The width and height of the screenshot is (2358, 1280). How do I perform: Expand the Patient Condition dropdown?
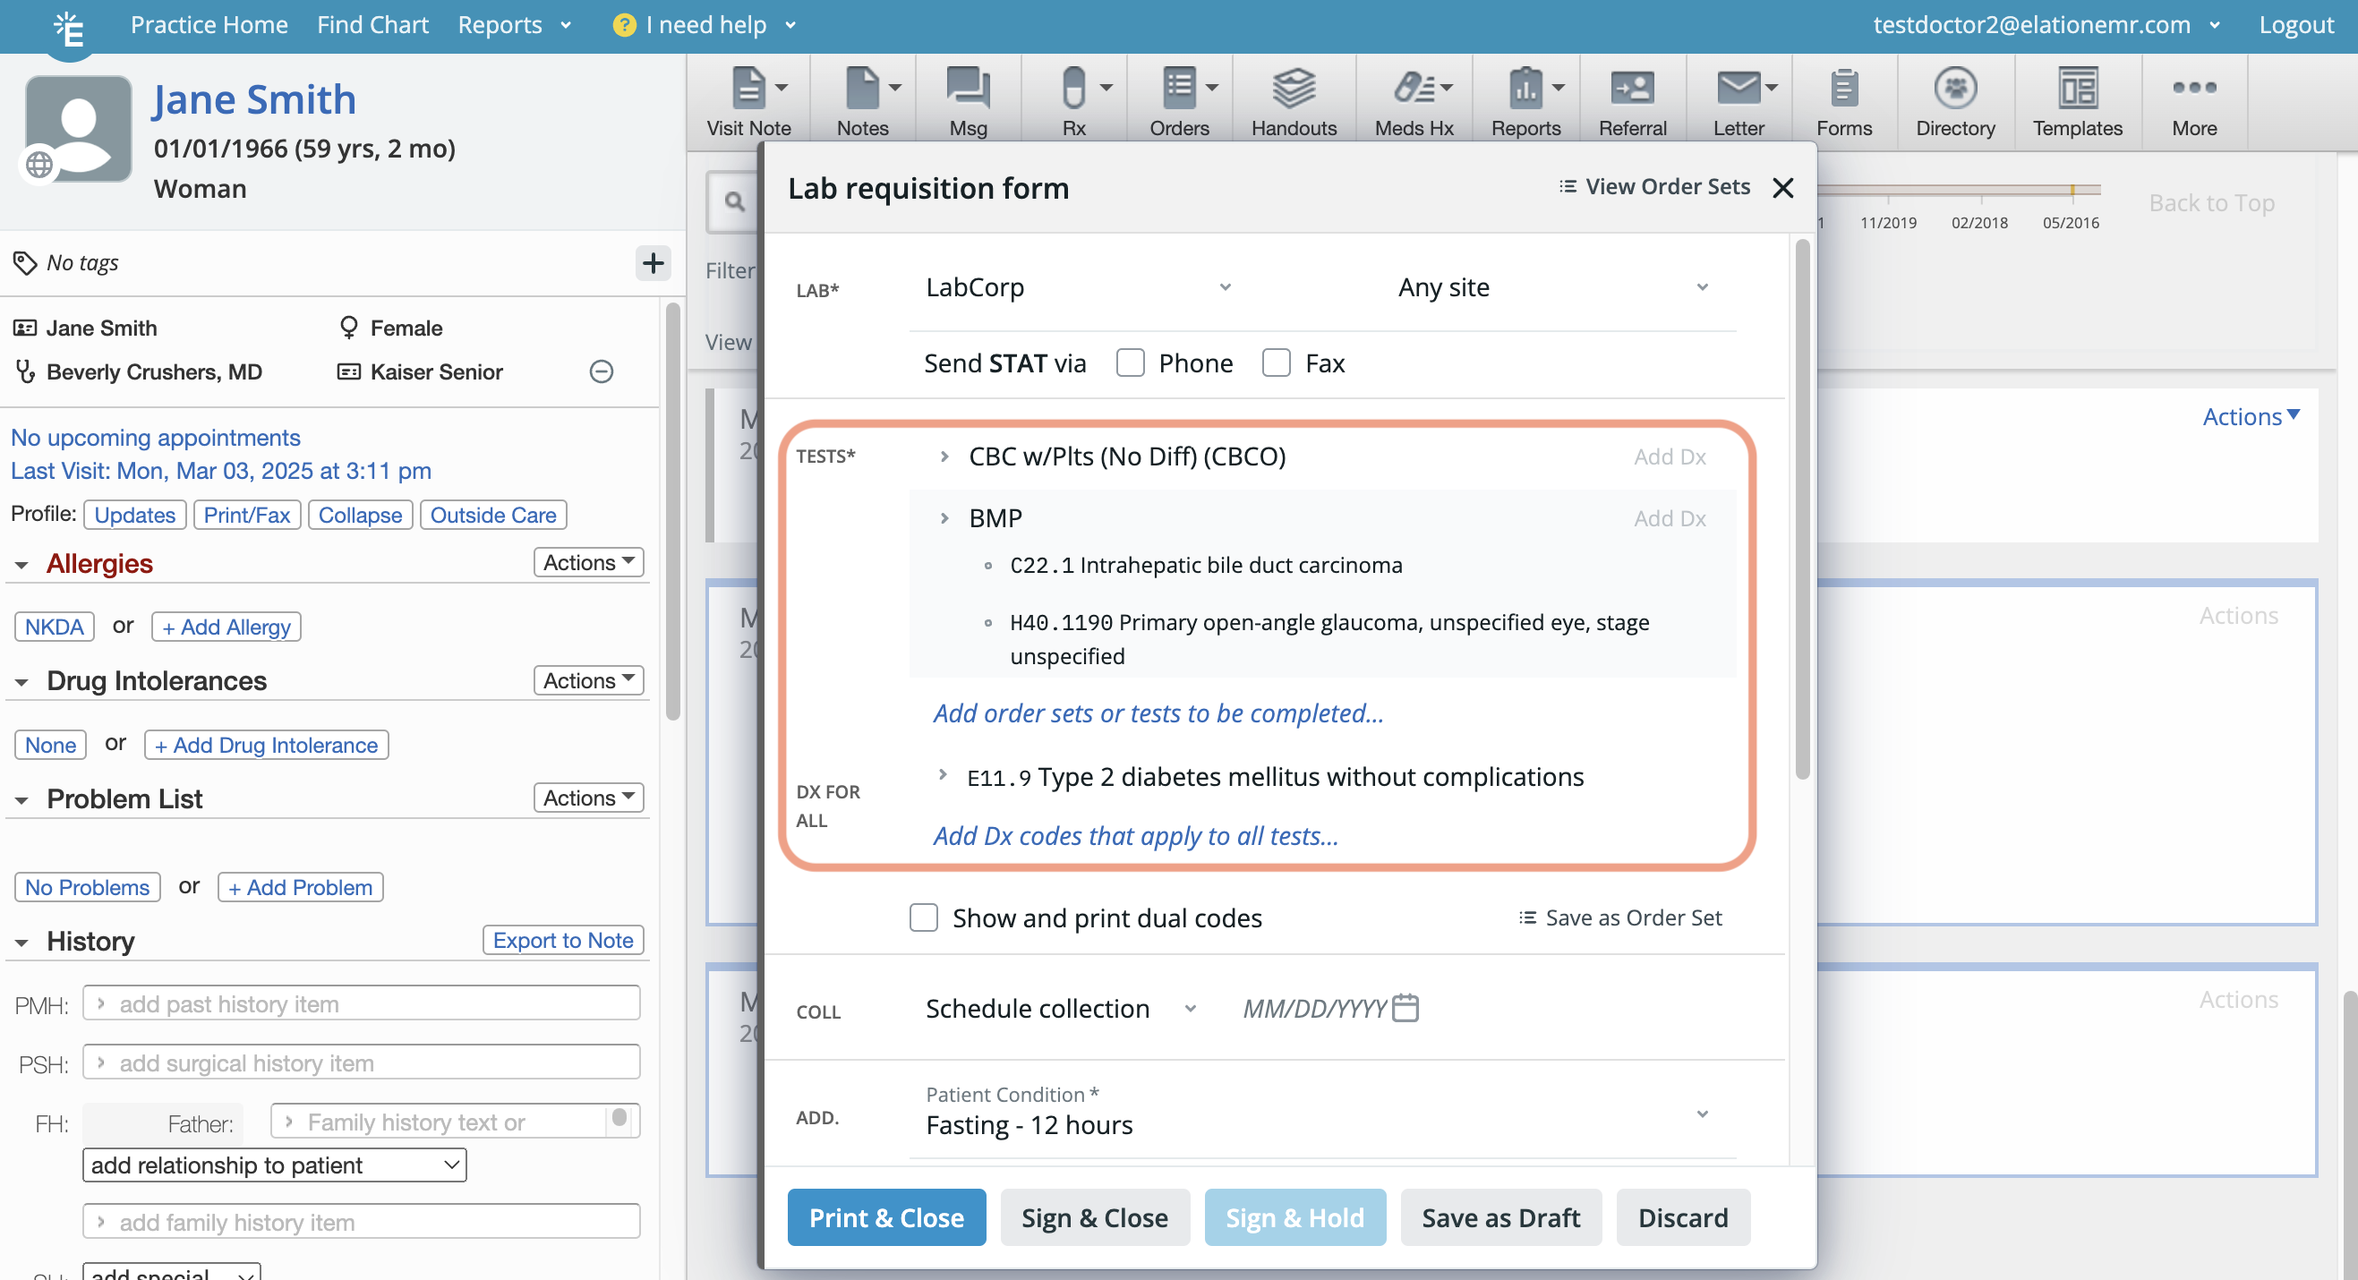click(1701, 1114)
